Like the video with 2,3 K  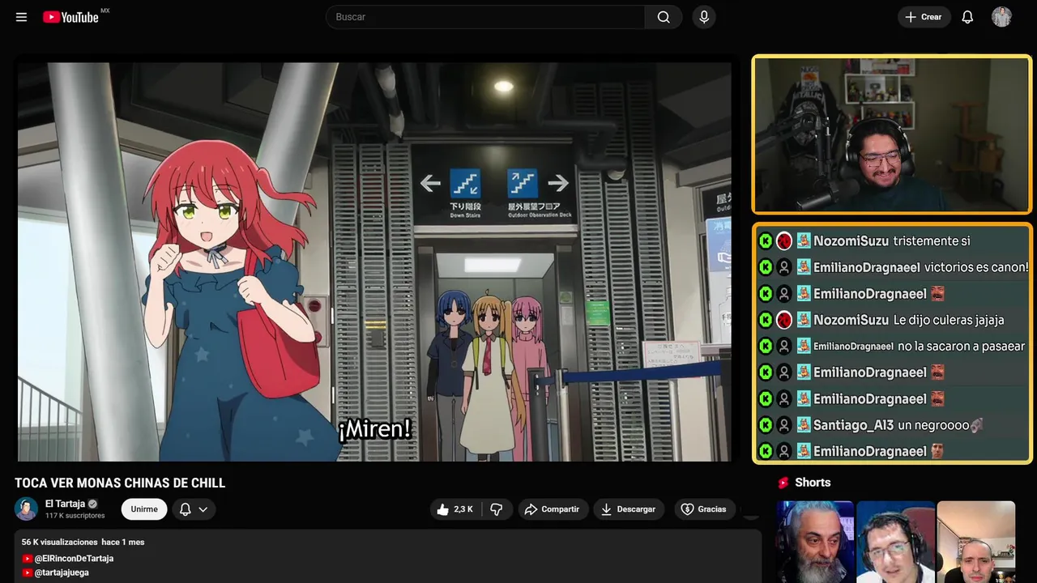point(455,509)
